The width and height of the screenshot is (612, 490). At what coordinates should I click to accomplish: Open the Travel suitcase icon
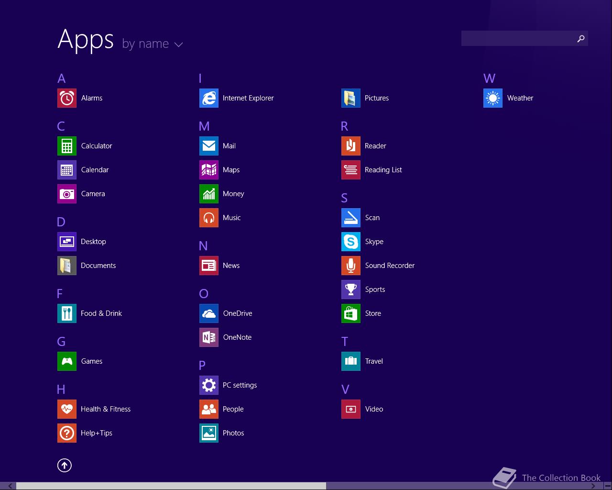coord(351,361)
